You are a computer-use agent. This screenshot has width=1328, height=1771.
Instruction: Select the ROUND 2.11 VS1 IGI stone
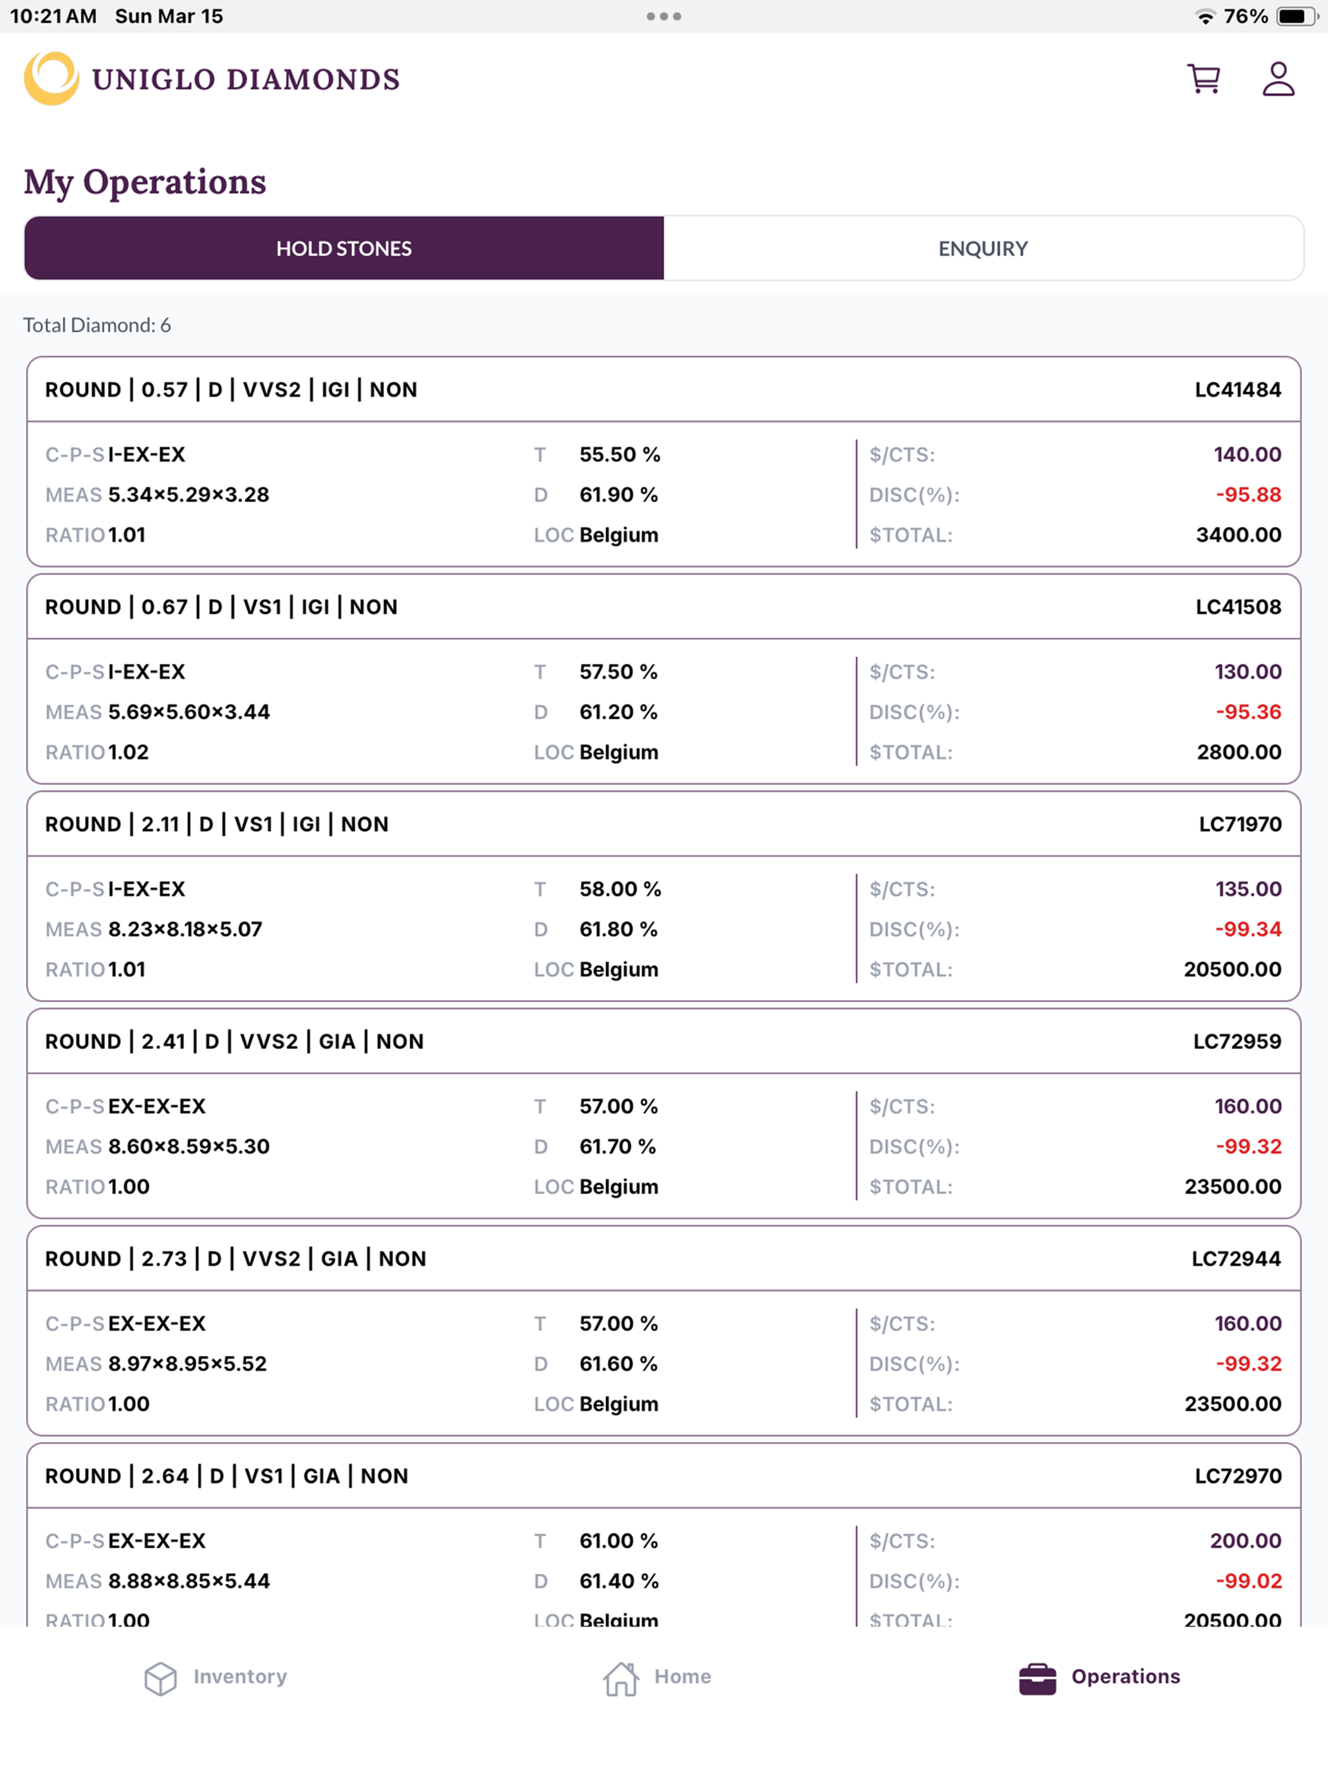tap(663, 824)
